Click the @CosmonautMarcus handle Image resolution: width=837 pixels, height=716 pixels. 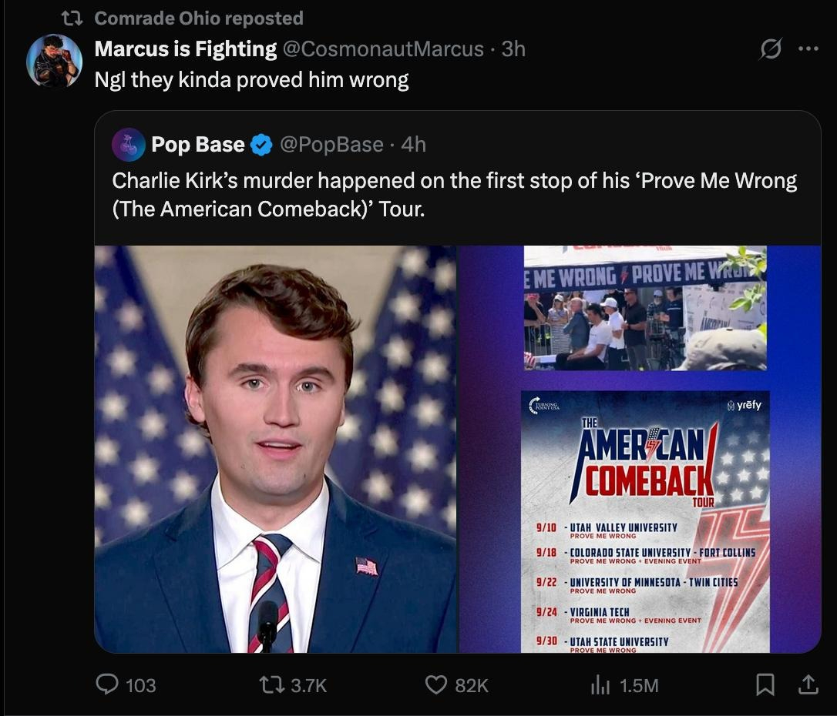pyautogui.click(x=383, y=49)
